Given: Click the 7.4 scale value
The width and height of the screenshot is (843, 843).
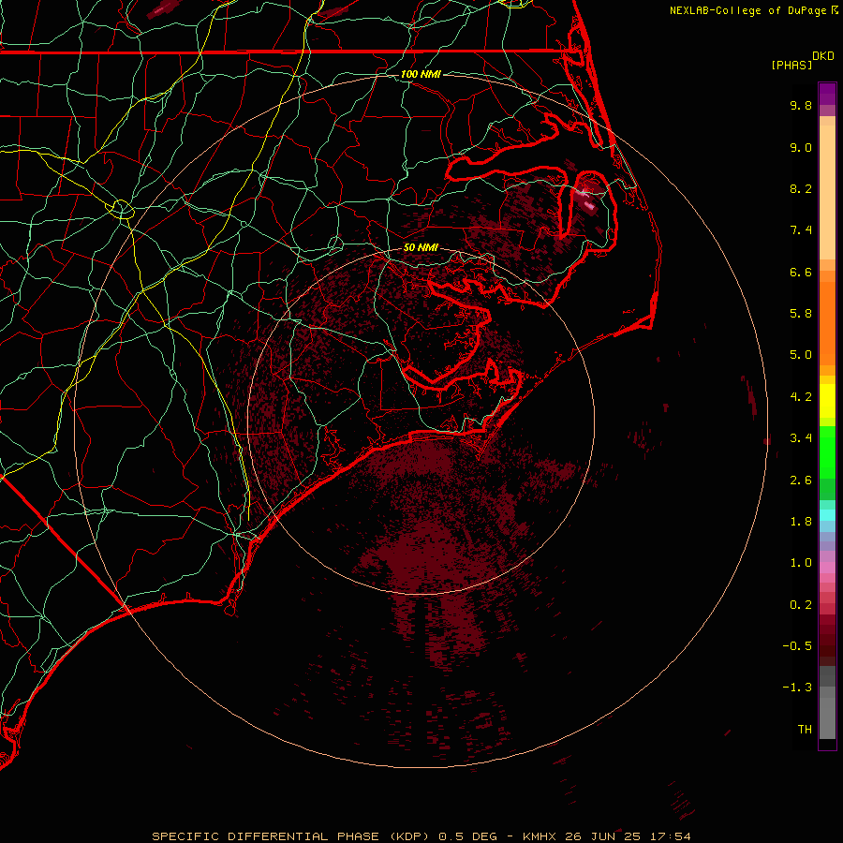Looking at the screenshot, I should point(801,230).
